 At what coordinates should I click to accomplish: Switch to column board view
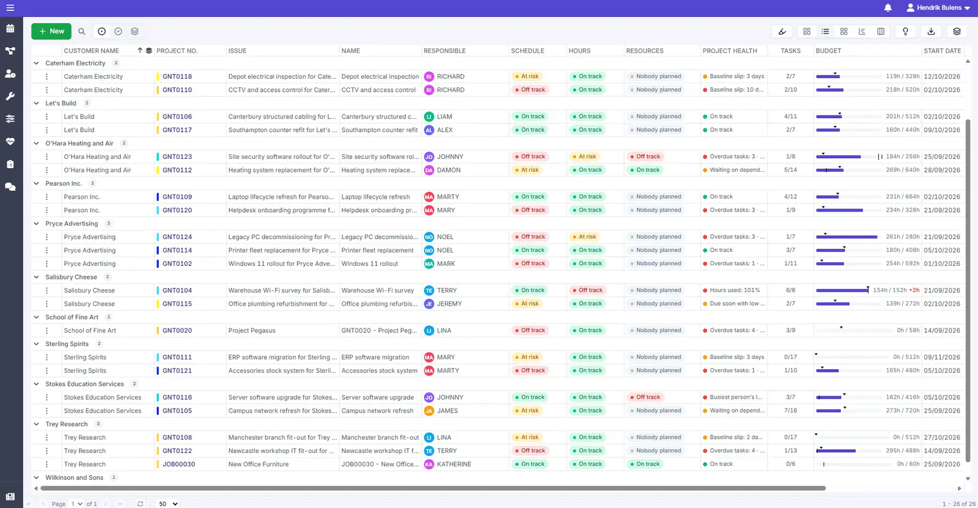point(881,31)
